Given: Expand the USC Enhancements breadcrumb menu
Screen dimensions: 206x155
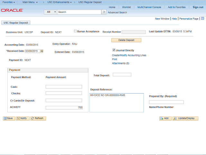Looking at the screenshot, I should [60, 2].
